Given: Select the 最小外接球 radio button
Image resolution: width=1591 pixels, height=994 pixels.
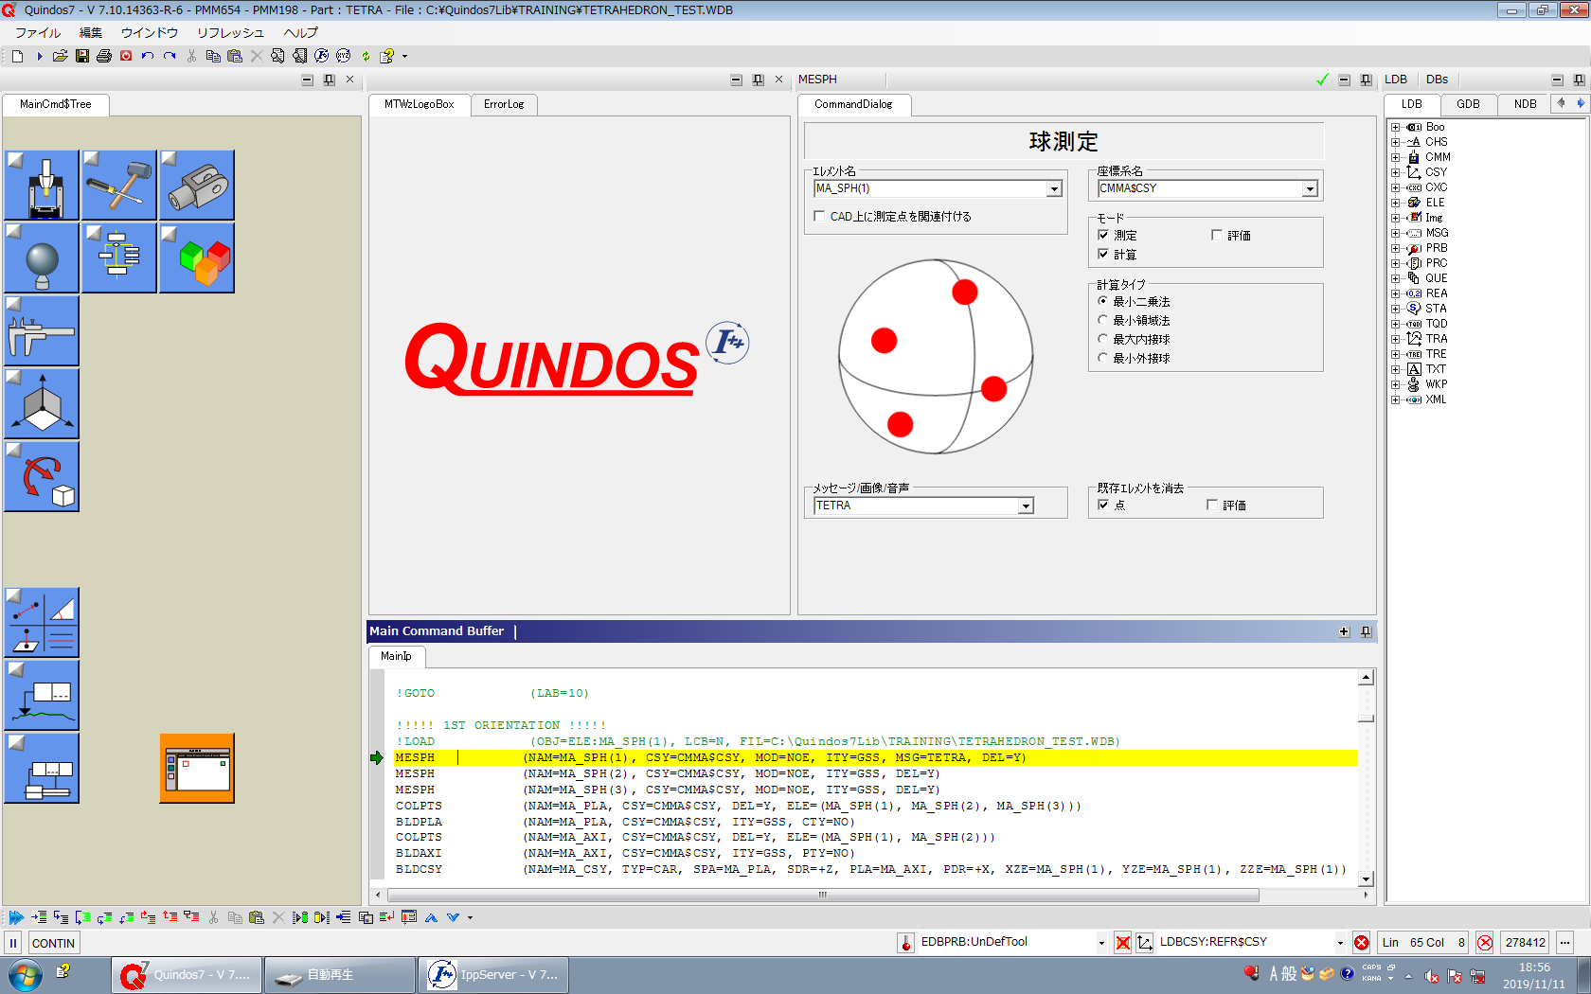Looking at the screenshot, I should tap(1103, 358).
